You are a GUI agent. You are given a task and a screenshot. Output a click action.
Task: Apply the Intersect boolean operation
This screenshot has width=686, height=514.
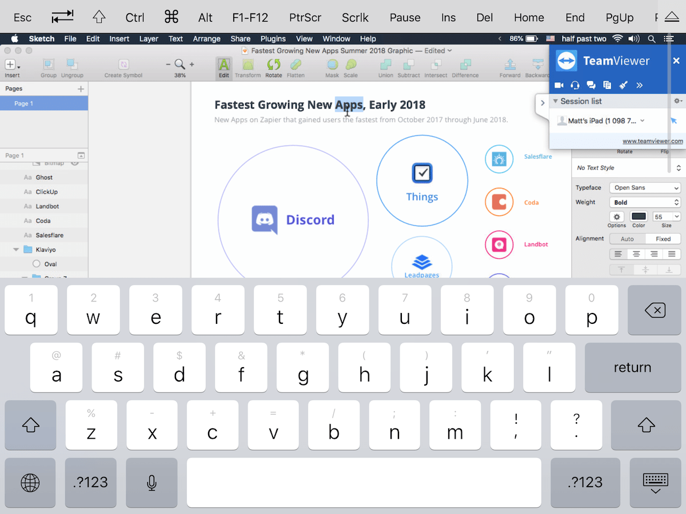[436, 67]
